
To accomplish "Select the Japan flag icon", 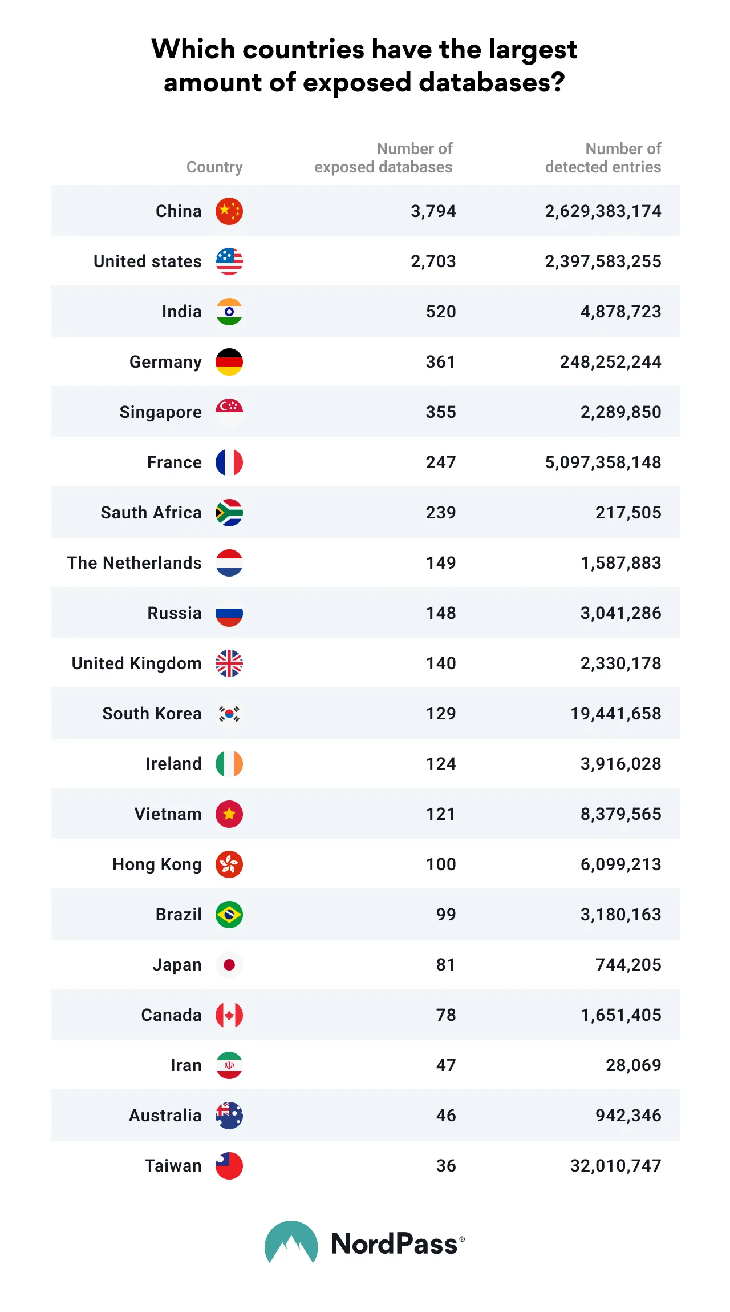I will tap(229, 965).
